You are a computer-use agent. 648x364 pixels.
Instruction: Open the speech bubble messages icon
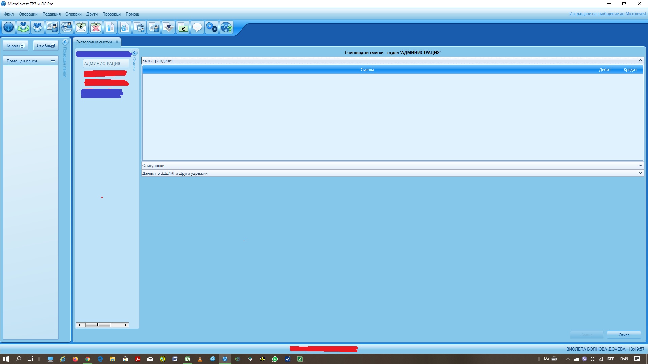[197, 27]
